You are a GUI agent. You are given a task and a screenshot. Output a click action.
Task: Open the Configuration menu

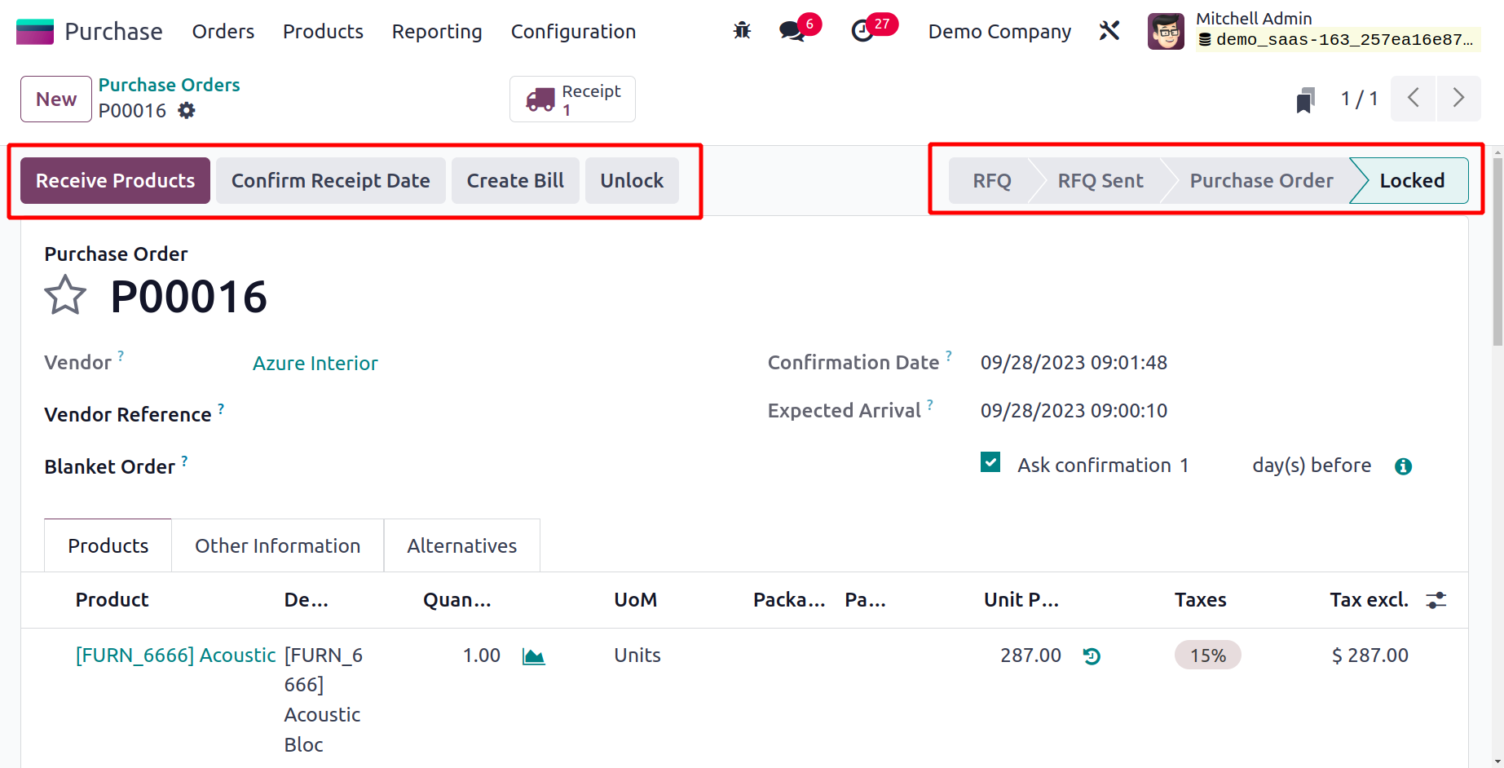(x=573, y=32)
